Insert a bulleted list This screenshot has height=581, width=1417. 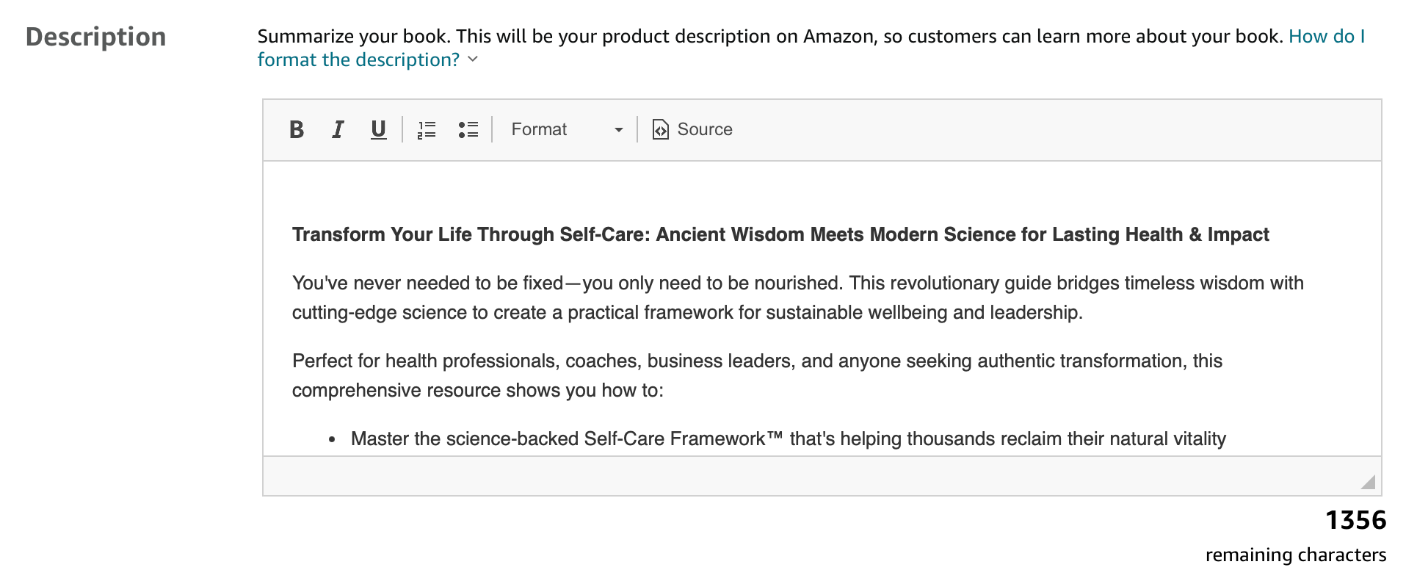tap(468, 130)
